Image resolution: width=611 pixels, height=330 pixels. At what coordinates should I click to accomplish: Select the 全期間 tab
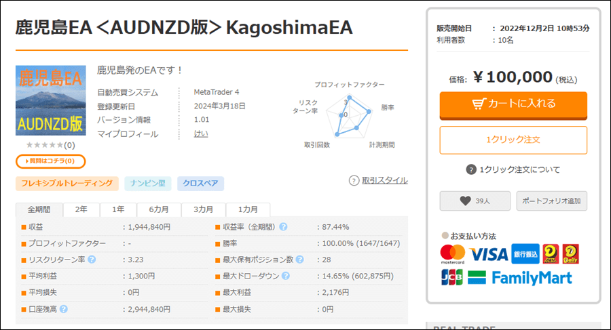pos(39,209)
